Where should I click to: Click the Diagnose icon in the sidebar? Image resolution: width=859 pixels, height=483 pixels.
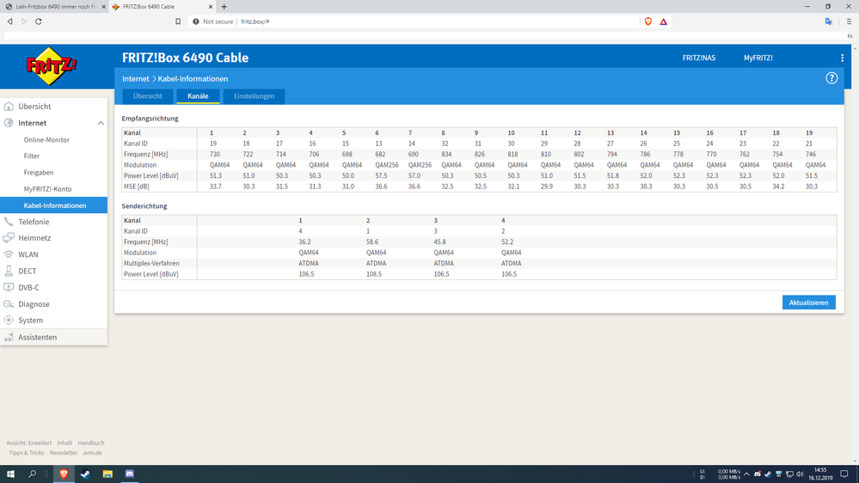click(x=9, y=304)
